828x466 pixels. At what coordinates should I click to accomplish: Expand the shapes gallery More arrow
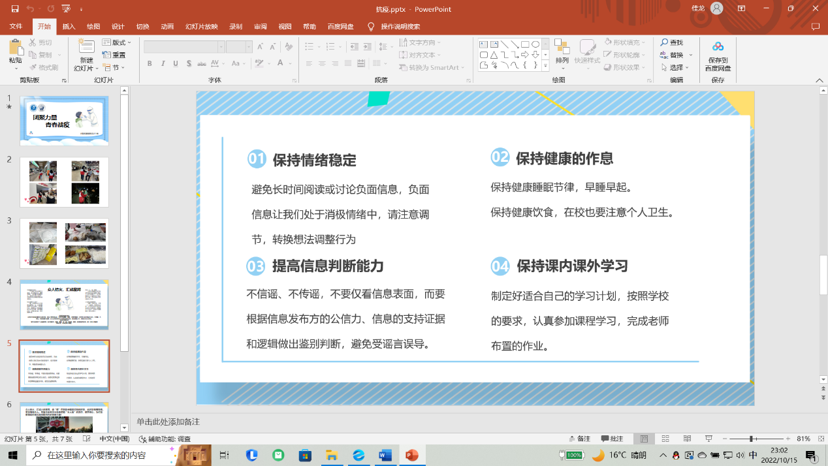click(x=545, y=66)
